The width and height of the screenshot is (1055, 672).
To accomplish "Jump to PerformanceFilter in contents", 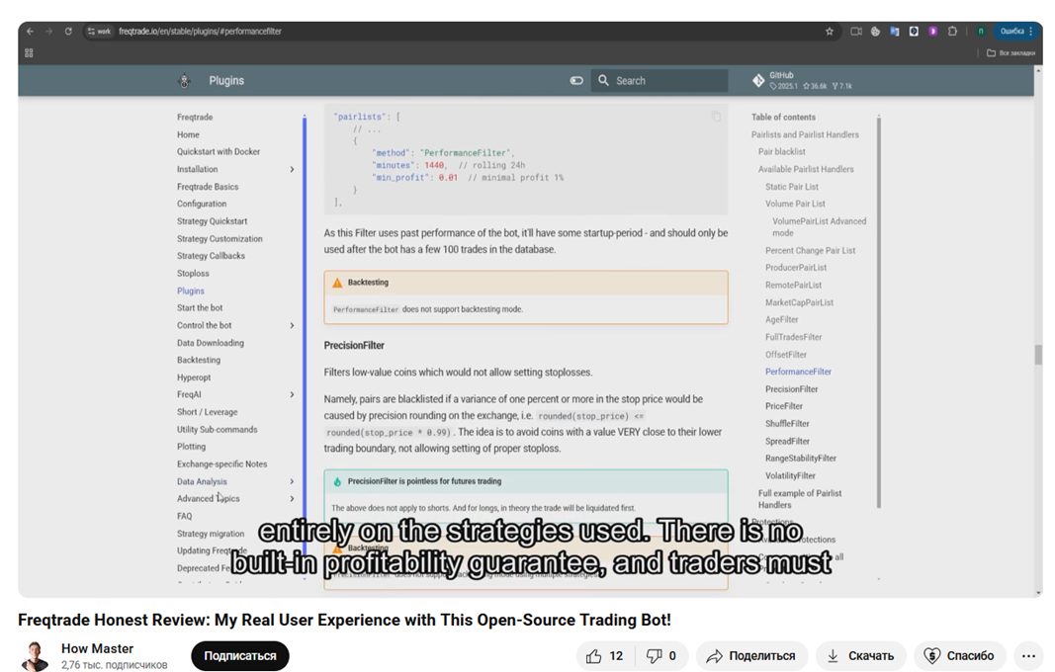I will pos(798,372).
